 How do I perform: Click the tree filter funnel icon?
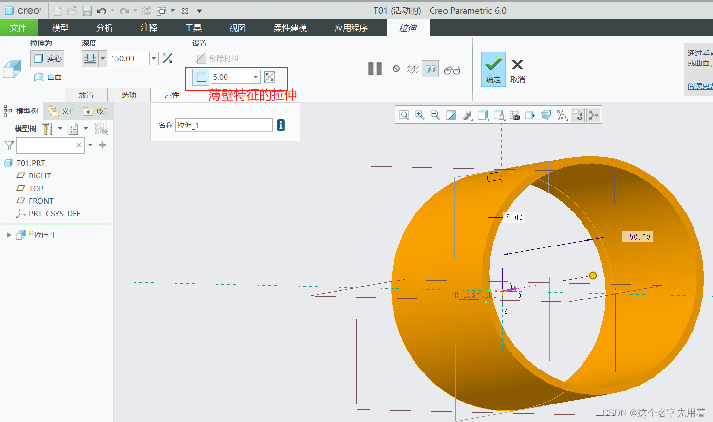9,145
